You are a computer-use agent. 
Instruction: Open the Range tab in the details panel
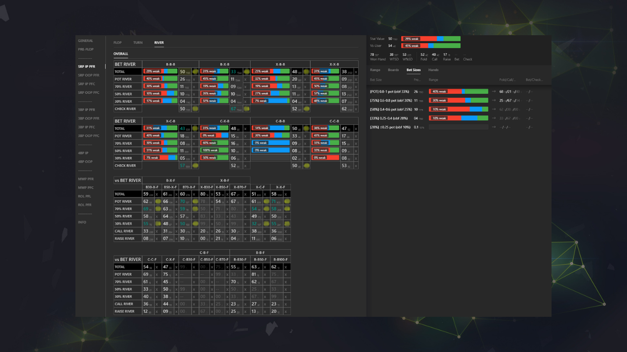coord(375,70)
